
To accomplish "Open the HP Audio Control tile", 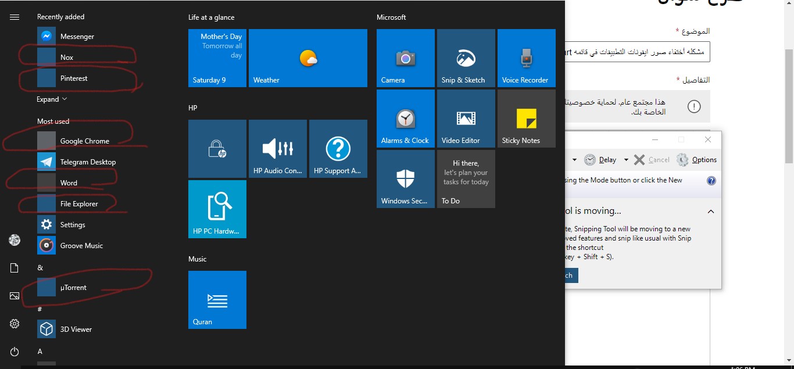I will click(278, 149).
